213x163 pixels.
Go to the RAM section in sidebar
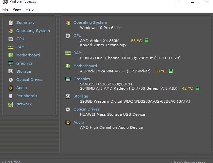[x=20, y=47]
